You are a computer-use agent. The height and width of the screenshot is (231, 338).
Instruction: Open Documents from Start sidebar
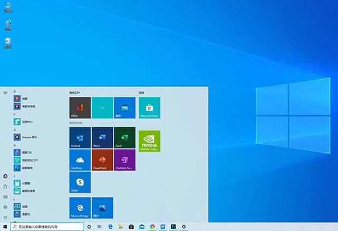click(x=5, y=186)
